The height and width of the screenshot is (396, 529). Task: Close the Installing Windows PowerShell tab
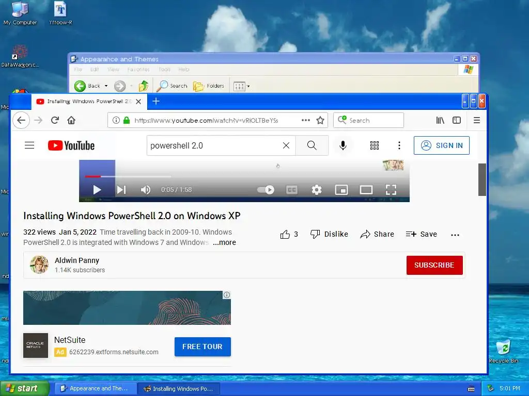coord(138,102)
